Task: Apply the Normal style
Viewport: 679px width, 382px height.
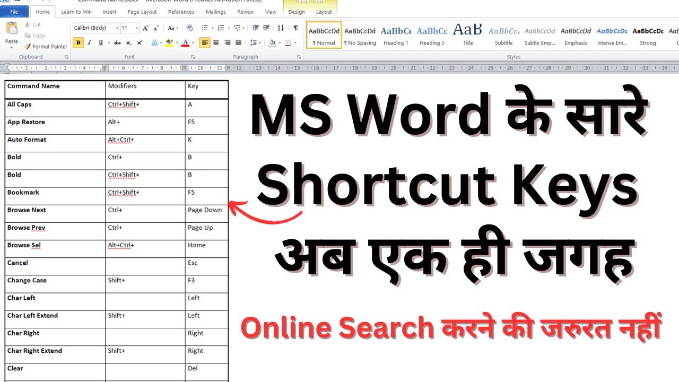Action: (324, 35)
